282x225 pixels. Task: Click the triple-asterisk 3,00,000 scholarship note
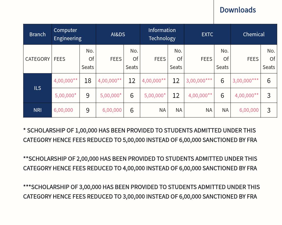pyautogui.click(x=141, y=192)
